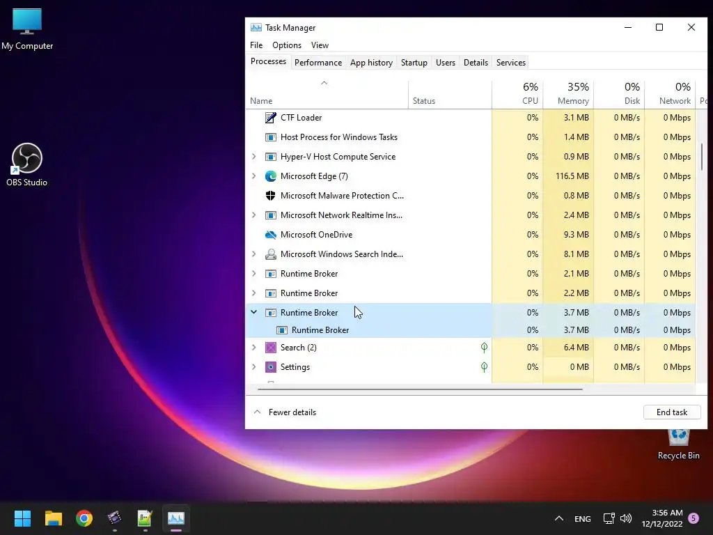Open the View menu
This screenshot has height=535, width=713.
coord(320,45)
